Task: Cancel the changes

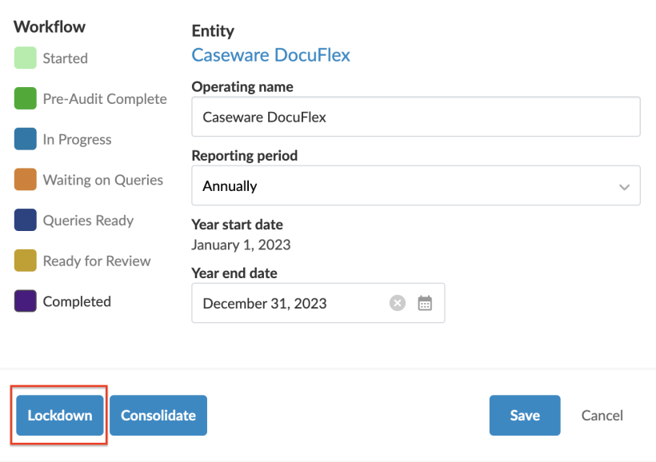Action: (x=602, y=416)
